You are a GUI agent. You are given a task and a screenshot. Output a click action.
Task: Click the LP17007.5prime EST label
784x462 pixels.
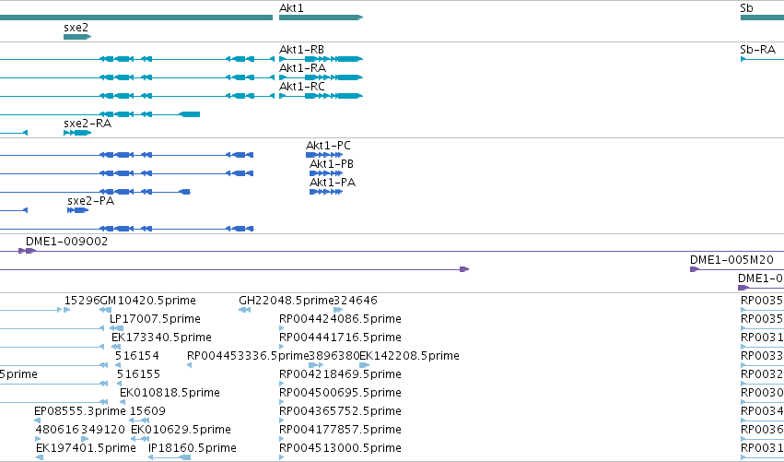pyautogui.click(x=155, y=319)
